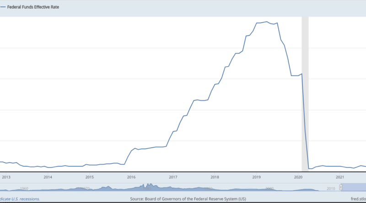This screenshot has width=366, height=203.
Task: Click the 2015 x-axis year label
Action: click(x=89, y=177)
